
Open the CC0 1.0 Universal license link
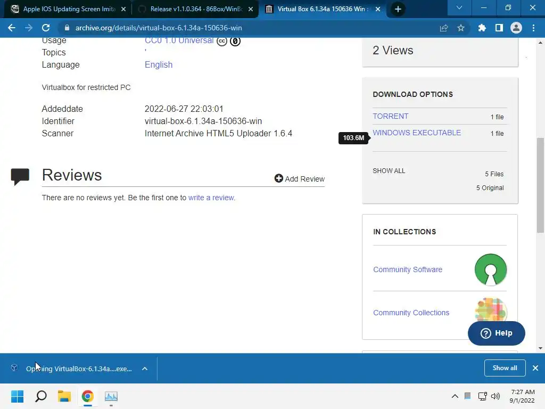point(179,40)
